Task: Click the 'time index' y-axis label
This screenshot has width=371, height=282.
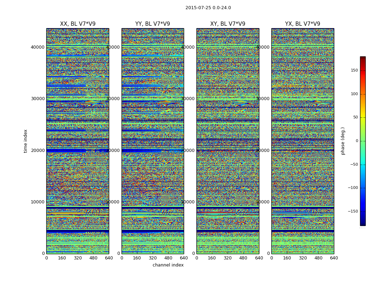Action: 25,141
